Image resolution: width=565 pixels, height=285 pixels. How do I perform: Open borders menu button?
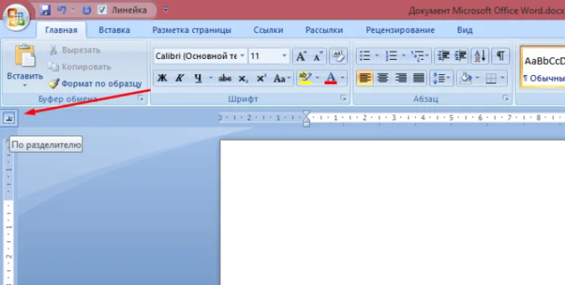click(x=495, y=78)
